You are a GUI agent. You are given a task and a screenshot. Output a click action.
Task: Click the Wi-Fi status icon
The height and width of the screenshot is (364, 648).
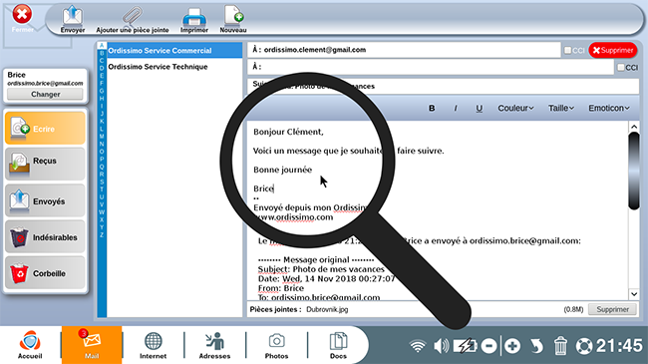[x=418, y=346]
